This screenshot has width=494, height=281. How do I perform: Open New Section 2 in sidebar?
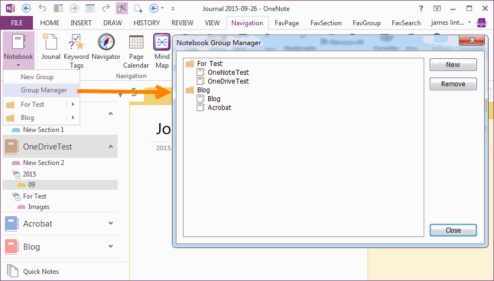pos(43,163)
